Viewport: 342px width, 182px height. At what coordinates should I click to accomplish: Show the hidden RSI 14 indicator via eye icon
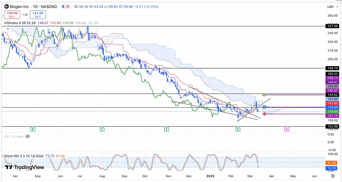pyautogui.click(x=27, y=136)
